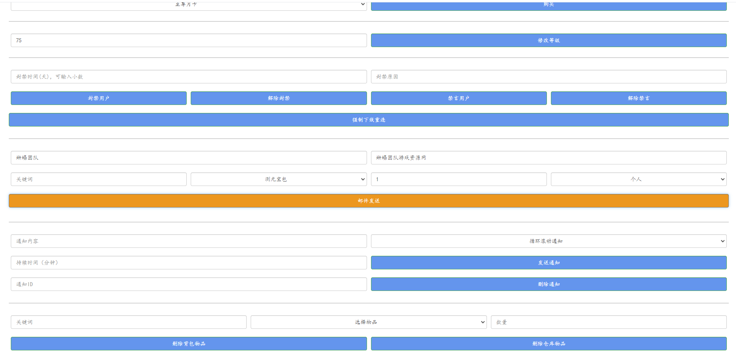Screen dimensions: 736x352
Task: Open the 个人 recipient dropdown
Action: pos(638,179)
